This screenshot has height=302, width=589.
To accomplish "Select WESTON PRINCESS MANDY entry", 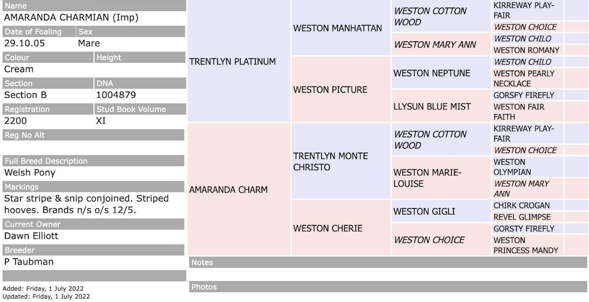I will coord(526,245).
